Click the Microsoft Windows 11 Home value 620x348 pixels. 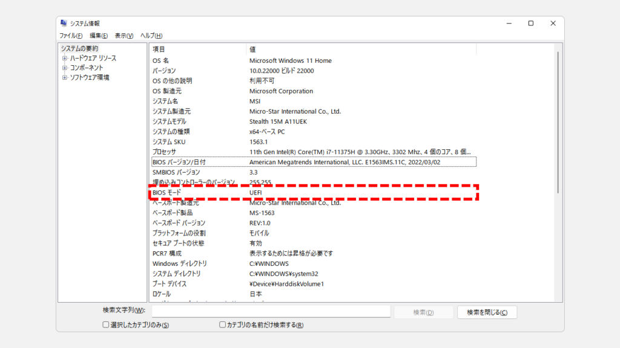(291, 61)
